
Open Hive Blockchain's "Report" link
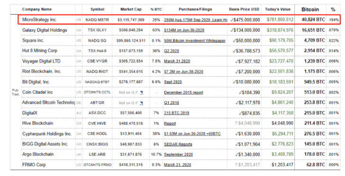point(170,123)
